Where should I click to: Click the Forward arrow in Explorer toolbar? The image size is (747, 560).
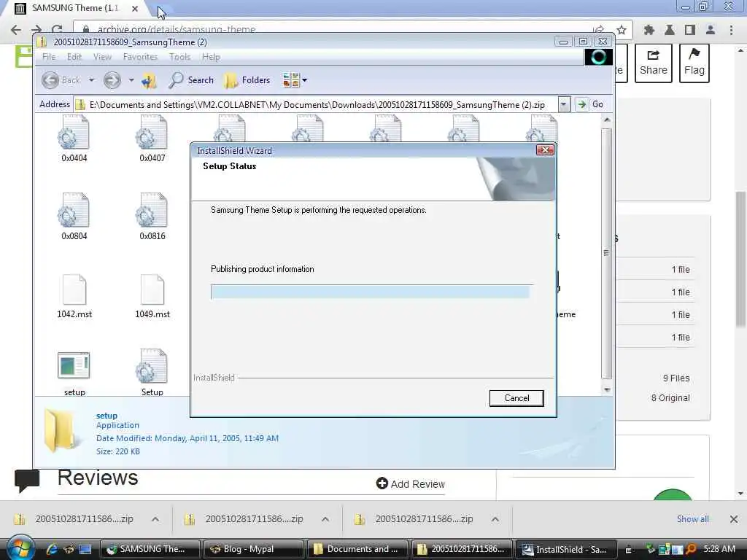coord(112,80)
